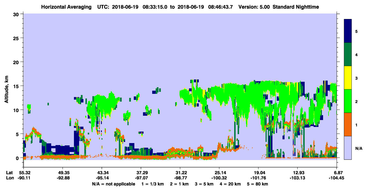Click the latitude value 55.32
The height and width of the screenshot is (192, 374).
point(23,173)
